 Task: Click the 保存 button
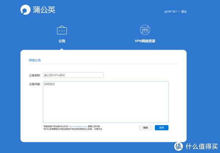[161, 128]
